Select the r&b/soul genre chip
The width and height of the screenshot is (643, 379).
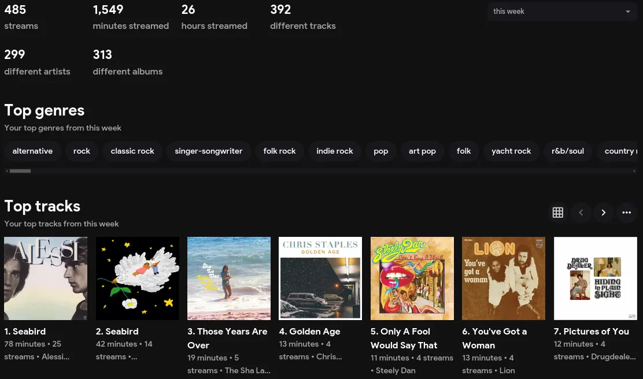pyautogui.click(x=568, y=151)
